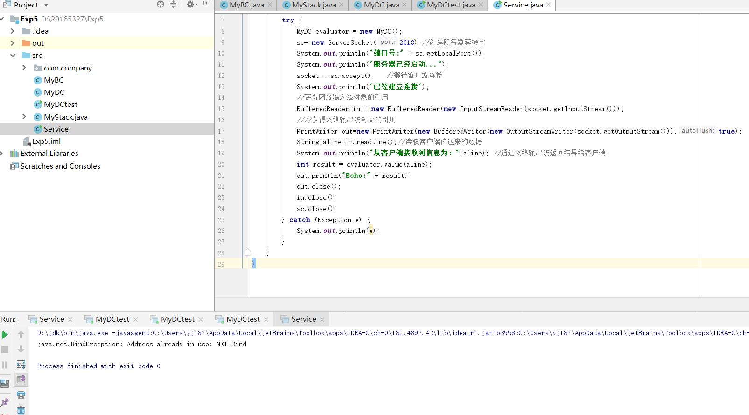Close the first Service run tab
Viewport: 749px width, 415px height.
click(x=70, y=320)
